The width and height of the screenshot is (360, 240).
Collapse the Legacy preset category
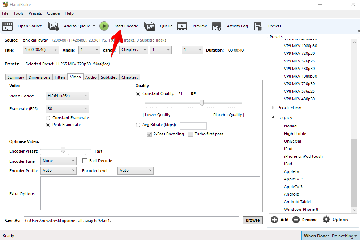273,118
